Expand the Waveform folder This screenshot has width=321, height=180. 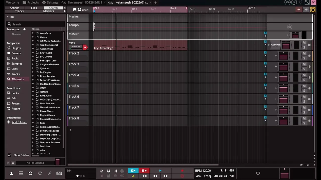click(x=33, y=33)
